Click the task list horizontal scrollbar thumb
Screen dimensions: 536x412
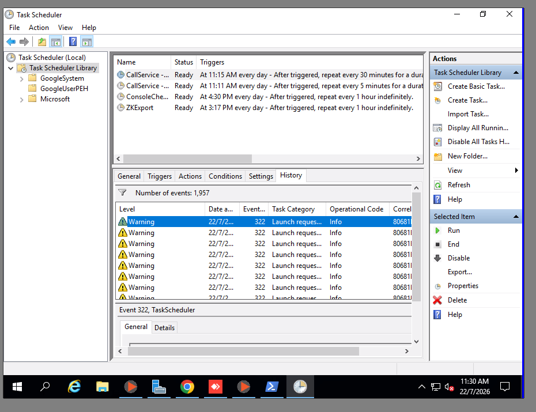pos(187,159)
